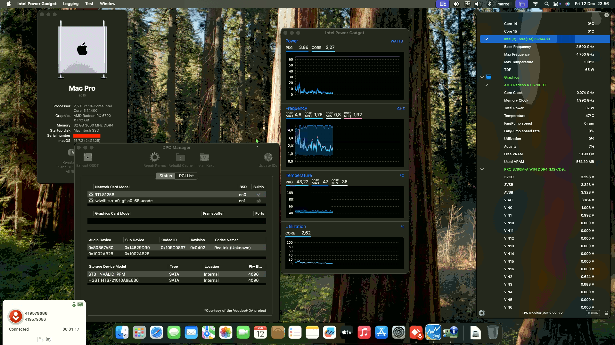
Task: Collapse the PRO B760M-A WIFI DDR4 section
Action: tap(482, 169)
